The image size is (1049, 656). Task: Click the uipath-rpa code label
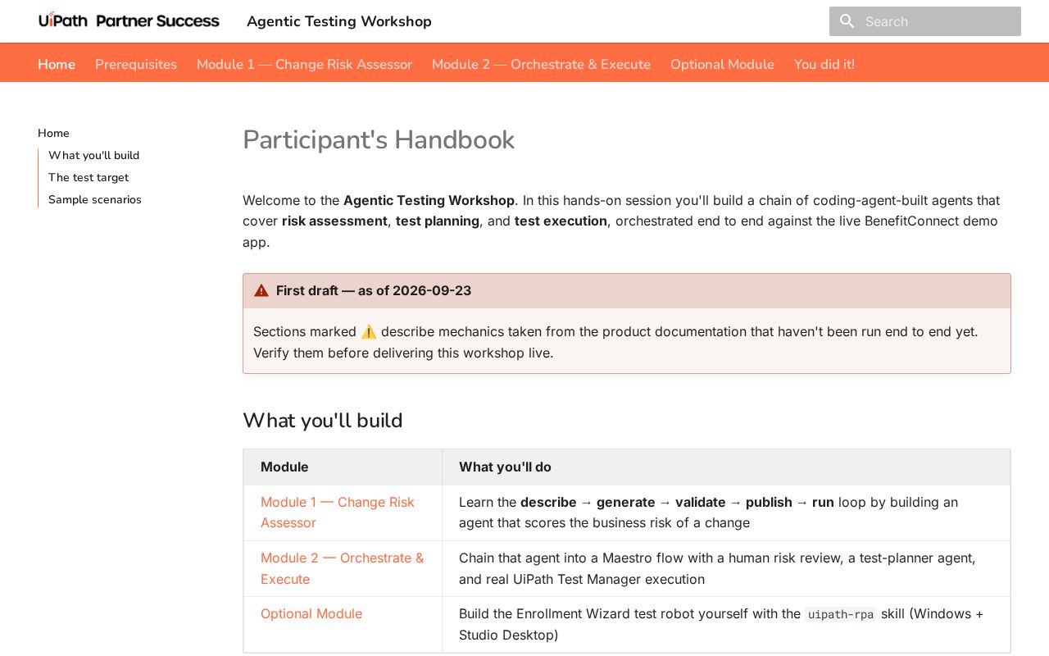pos(841,614)
